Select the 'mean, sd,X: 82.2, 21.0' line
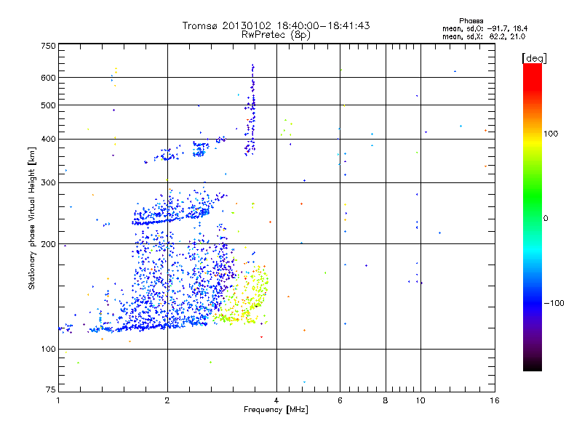 pyautogui.click(x=484, y=36)
